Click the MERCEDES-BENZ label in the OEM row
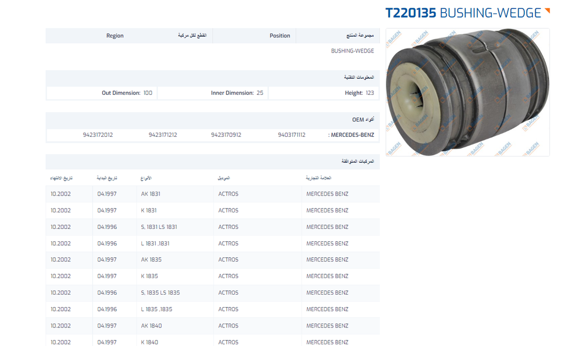 pyautogui.click(x=352, y=135)
